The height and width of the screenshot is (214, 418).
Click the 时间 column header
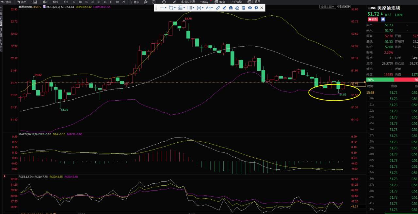tap(370, 86)
